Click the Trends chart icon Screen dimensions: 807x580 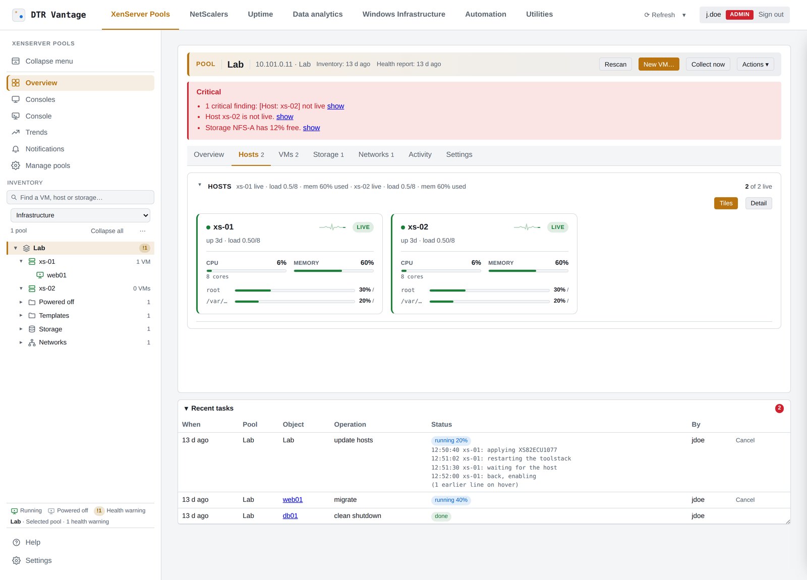tap(16, 132)
